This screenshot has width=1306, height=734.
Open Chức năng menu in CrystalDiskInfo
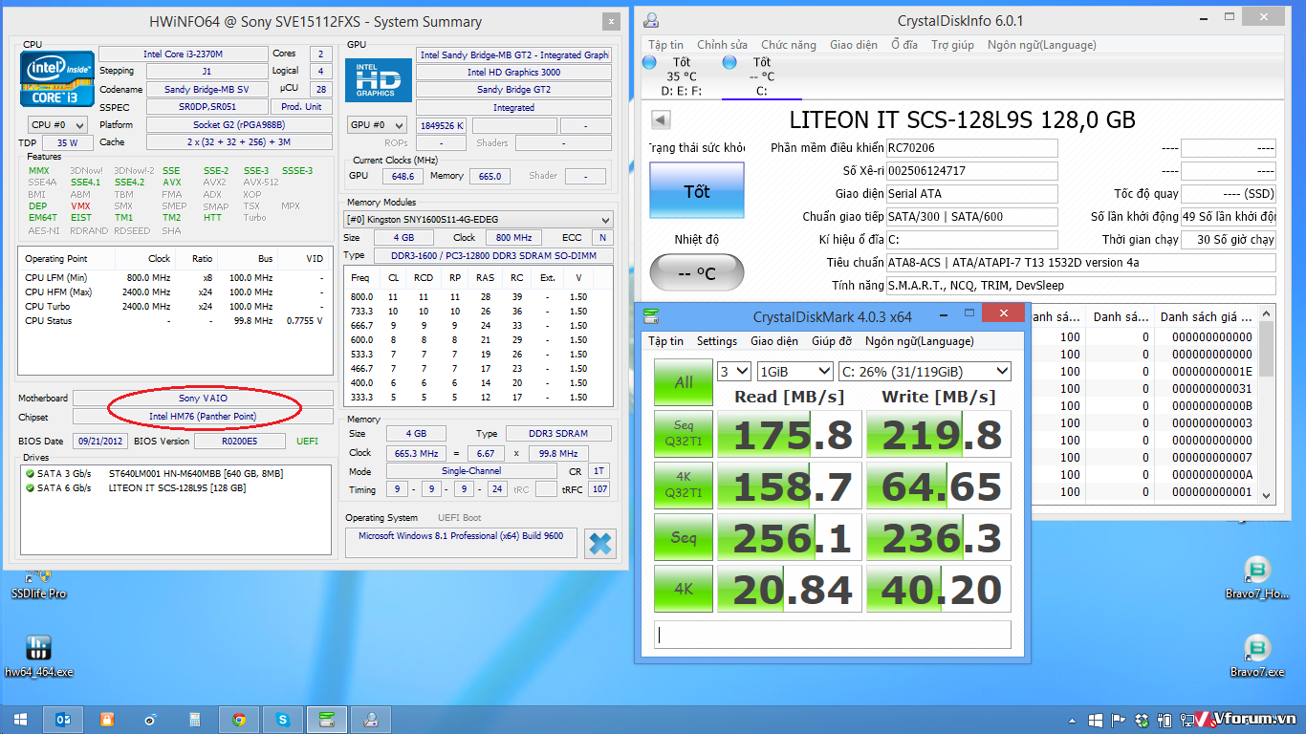point(789,45)
